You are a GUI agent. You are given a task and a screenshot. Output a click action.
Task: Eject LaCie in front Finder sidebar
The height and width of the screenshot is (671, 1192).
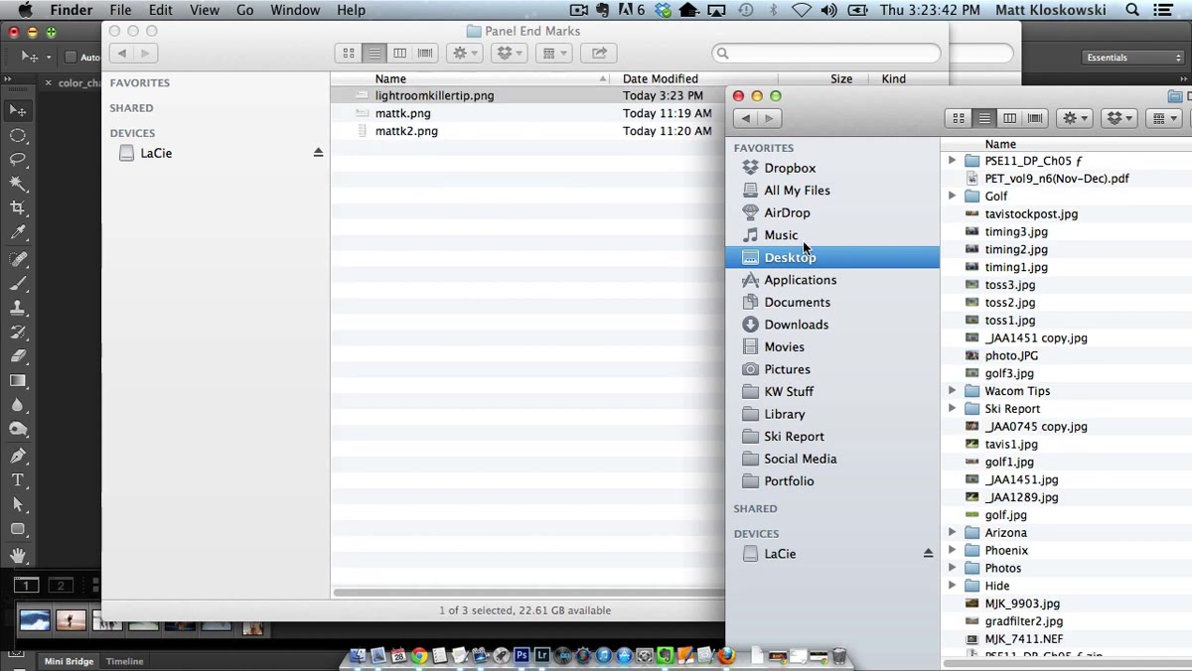coord(928,554)
